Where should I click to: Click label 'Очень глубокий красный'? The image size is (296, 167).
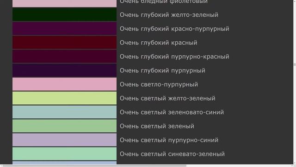click(x=158, y=43)
